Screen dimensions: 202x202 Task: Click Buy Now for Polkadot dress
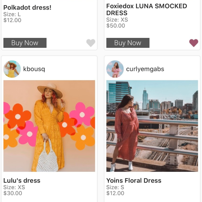25,43
